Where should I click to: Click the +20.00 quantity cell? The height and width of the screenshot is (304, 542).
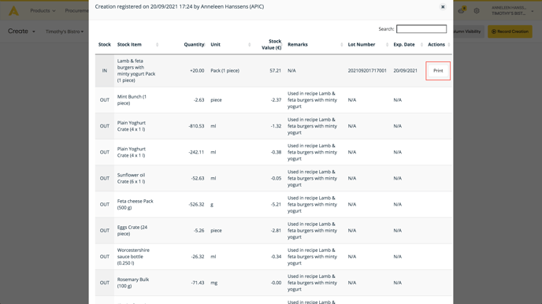[197, 71]
